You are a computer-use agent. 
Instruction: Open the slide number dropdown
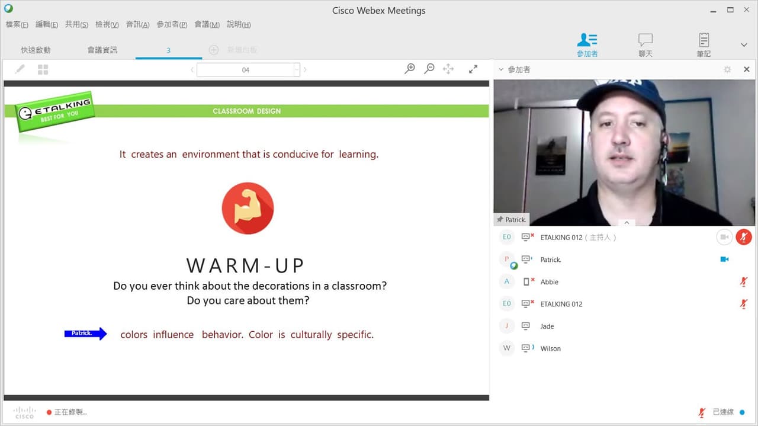[x=297, y=70]
